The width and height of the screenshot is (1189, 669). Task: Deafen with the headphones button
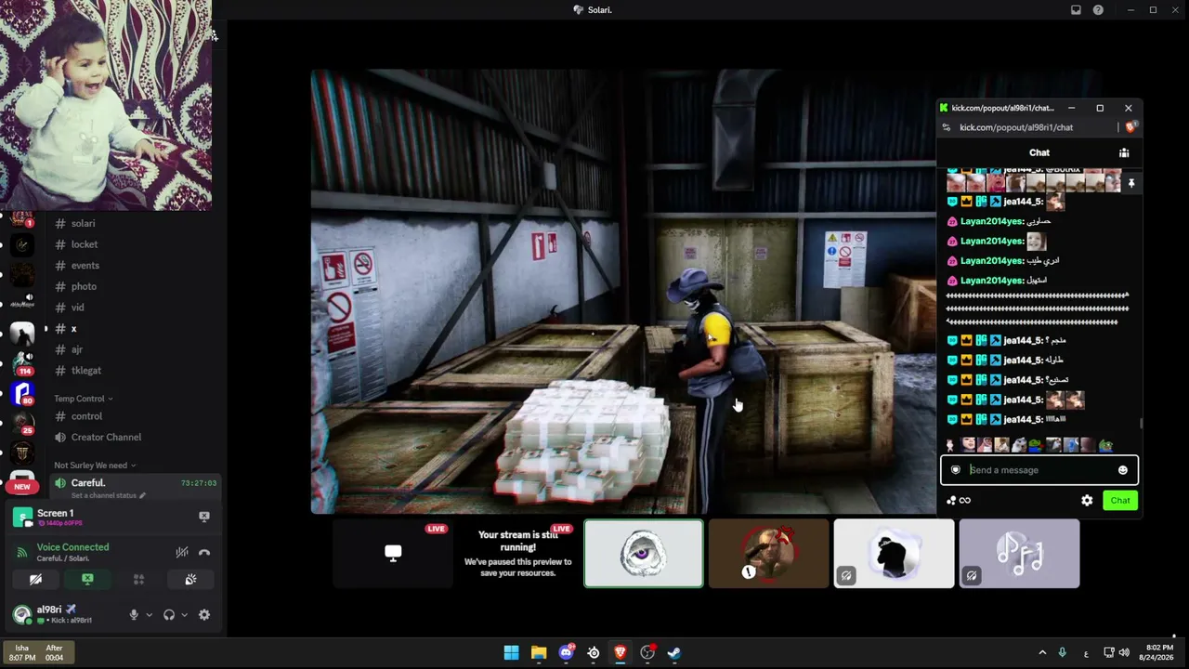[169, 614]
